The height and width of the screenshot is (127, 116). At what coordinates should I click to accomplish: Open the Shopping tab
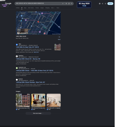coord(47,8)
